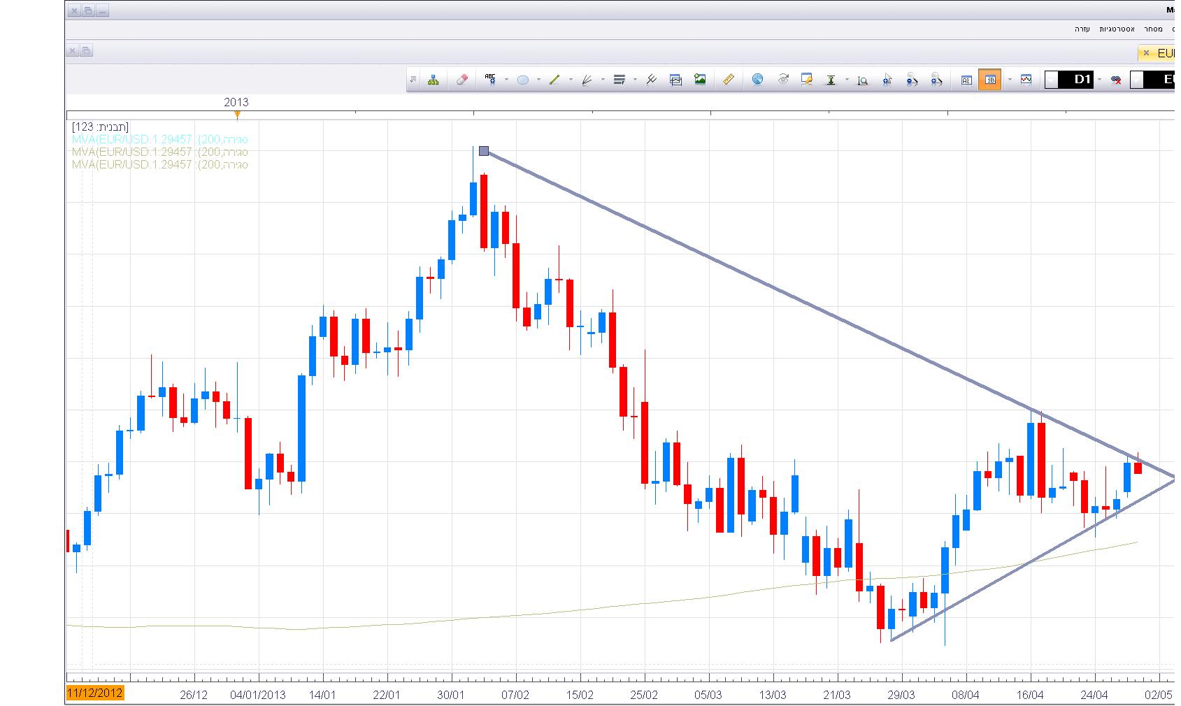Image resolution: width=1181 pixels, height=706 pixels.
Task: Select the eraser tool
Action: tap(461, 80)
